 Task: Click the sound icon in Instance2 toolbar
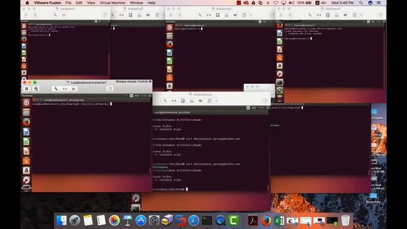pyautogui.click(x=148, y=15)
